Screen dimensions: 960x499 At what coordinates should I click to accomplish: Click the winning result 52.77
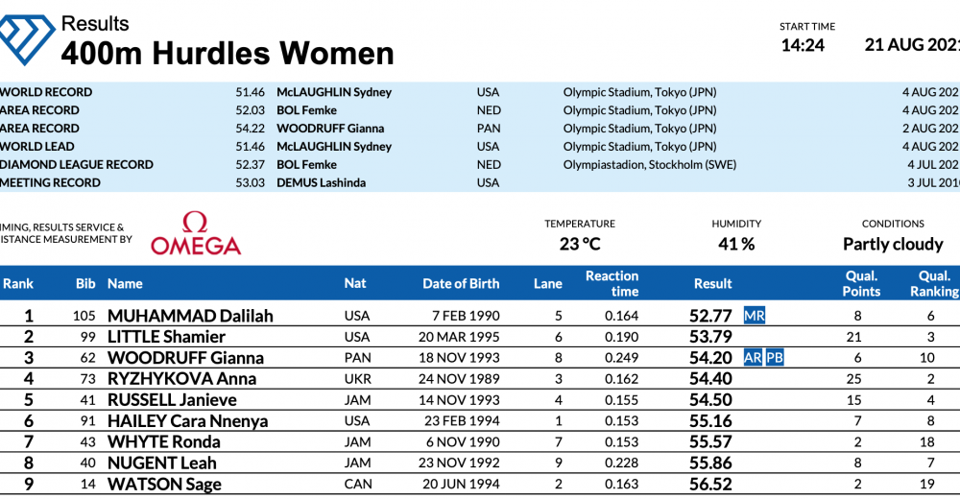click(x=710, y=316)
